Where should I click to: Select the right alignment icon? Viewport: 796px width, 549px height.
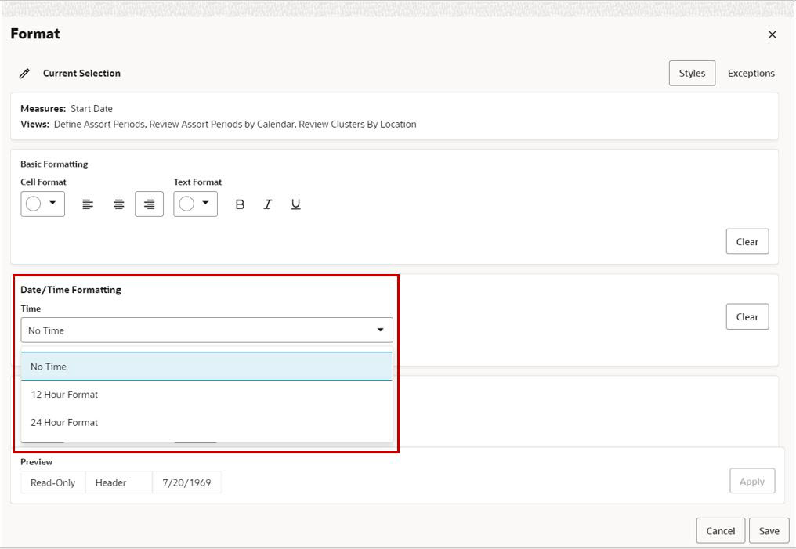click(x=148, y=204)
